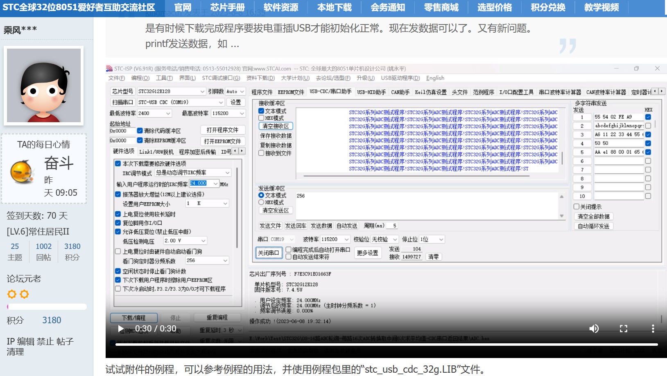667x376 pixels.
Task: Toggle the 接收到文件 checkbox
Action: pos(261,153)
